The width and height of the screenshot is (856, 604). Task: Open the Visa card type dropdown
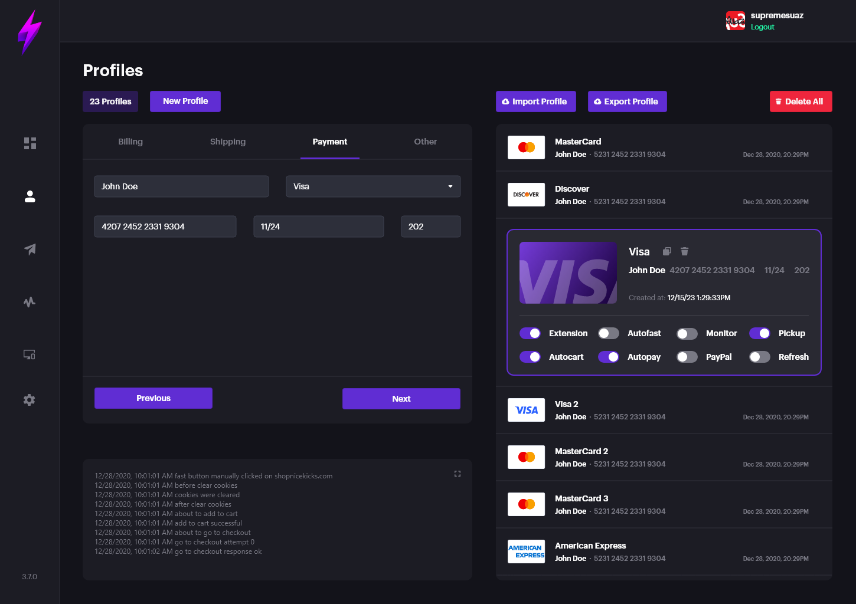(373, 186)
